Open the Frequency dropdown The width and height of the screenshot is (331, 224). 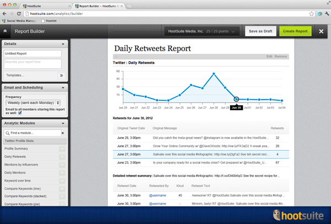coord(33,103)
